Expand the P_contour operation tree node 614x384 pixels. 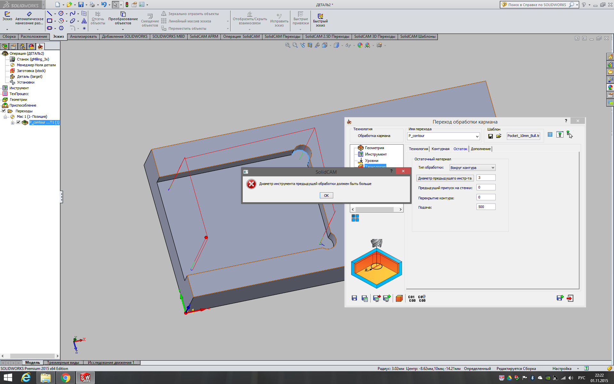point(12,123)
